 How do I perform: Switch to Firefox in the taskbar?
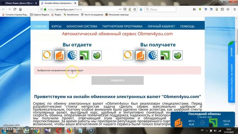[69, 131]
